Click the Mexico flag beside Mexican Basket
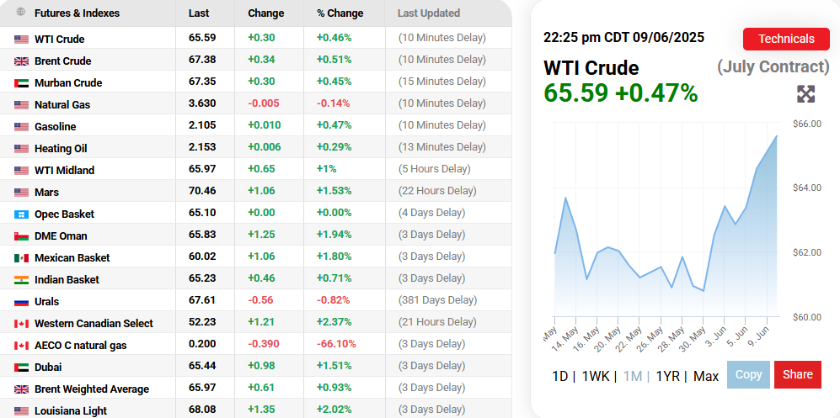The image size is (840, 418). point(21,258)
